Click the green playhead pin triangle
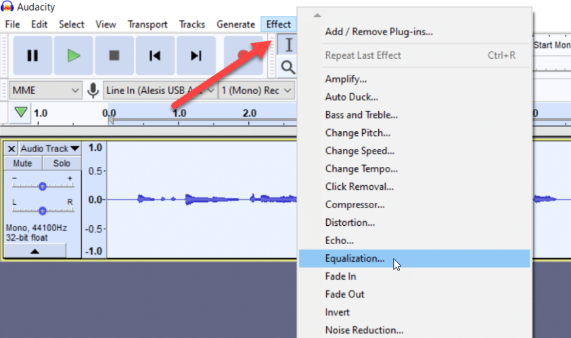 coord(21,112)
